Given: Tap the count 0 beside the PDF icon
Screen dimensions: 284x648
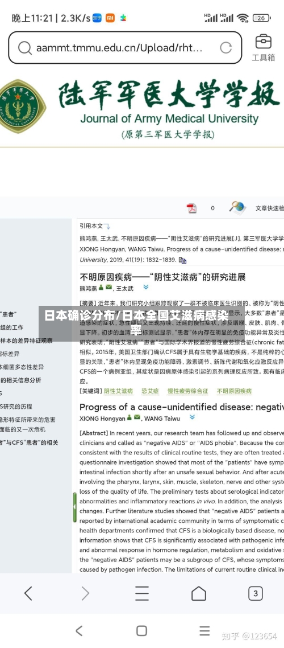Looking at the screenshot, I should 212,208.
